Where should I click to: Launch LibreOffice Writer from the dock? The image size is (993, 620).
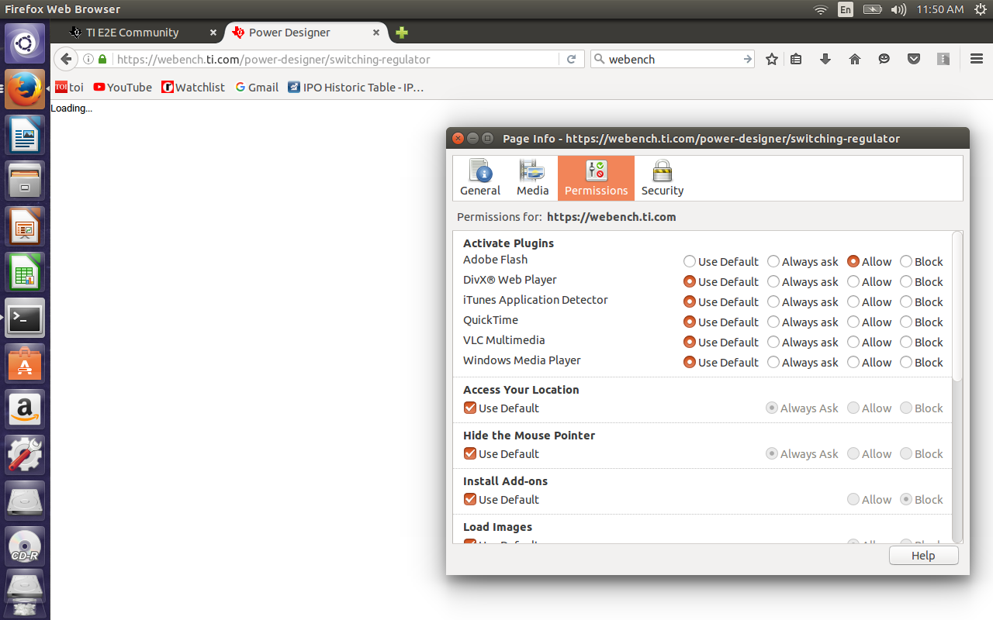[25, 135]
